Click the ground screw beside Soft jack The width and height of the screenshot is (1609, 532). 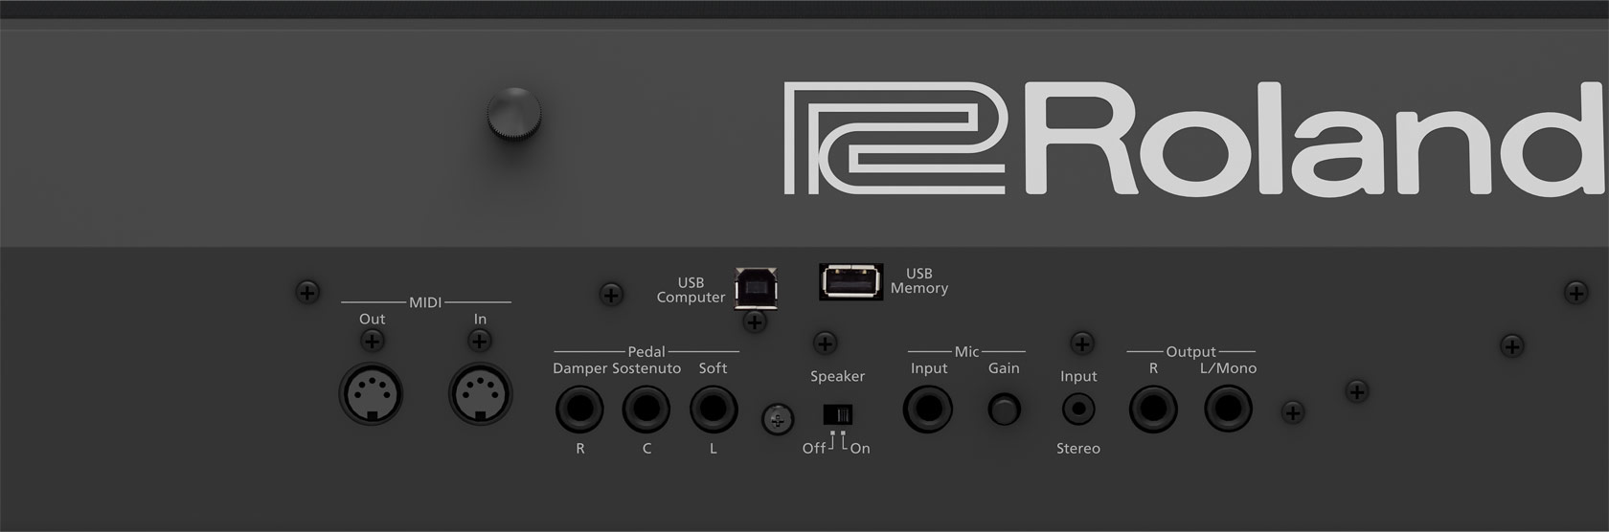[777, 419]
